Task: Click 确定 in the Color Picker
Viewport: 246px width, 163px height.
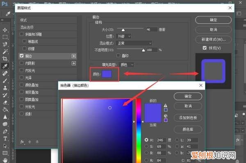Action: (x=188, y=96)
